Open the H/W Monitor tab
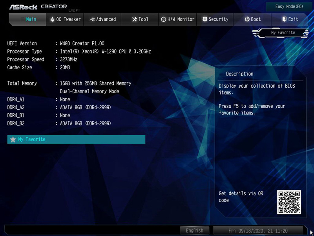Image resolution: width=314 pixels, height=236 pixels. 177,19
